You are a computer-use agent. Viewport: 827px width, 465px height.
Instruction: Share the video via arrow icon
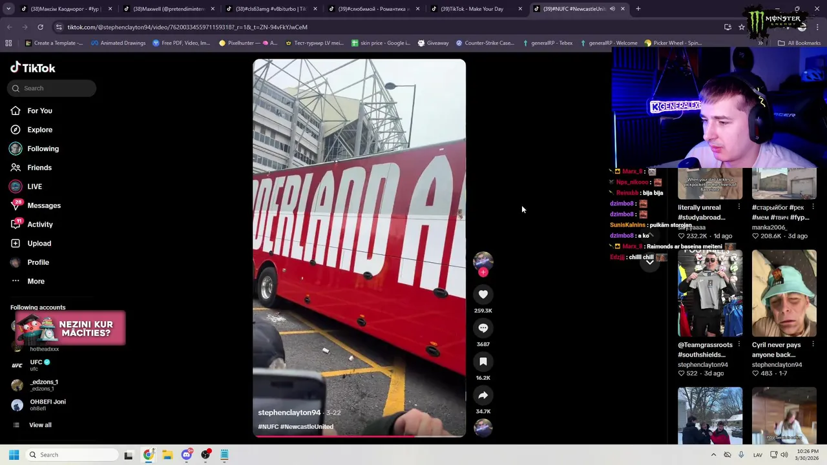[x=483, y=395]
